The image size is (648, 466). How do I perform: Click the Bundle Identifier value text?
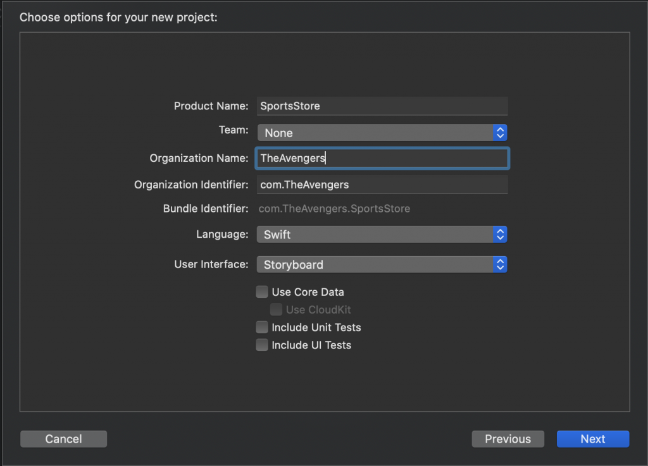pyautogui.click(x=335, y=209)
